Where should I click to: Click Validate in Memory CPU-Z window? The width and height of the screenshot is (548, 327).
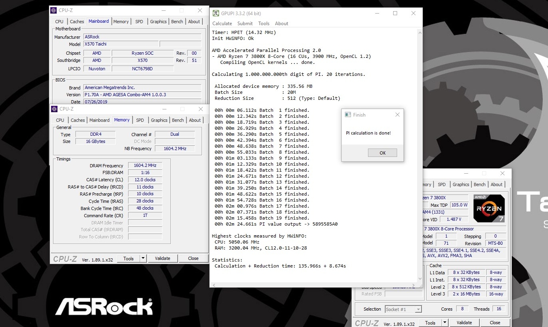(x=162, y=258)
